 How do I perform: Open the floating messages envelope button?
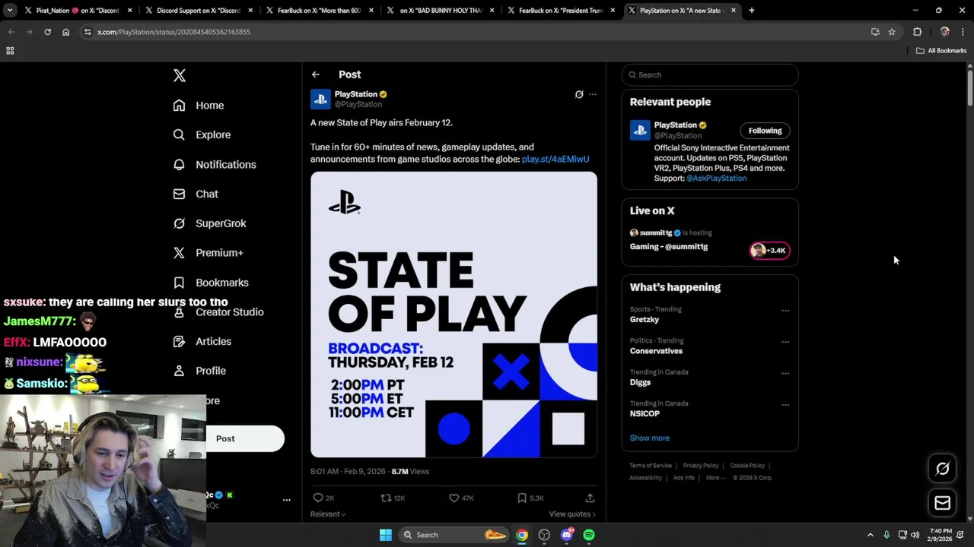coord(942,503)
